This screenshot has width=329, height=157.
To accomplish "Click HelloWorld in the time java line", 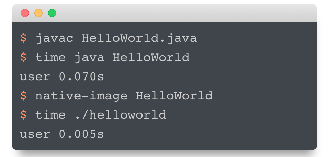I will (x=151, y=57).
